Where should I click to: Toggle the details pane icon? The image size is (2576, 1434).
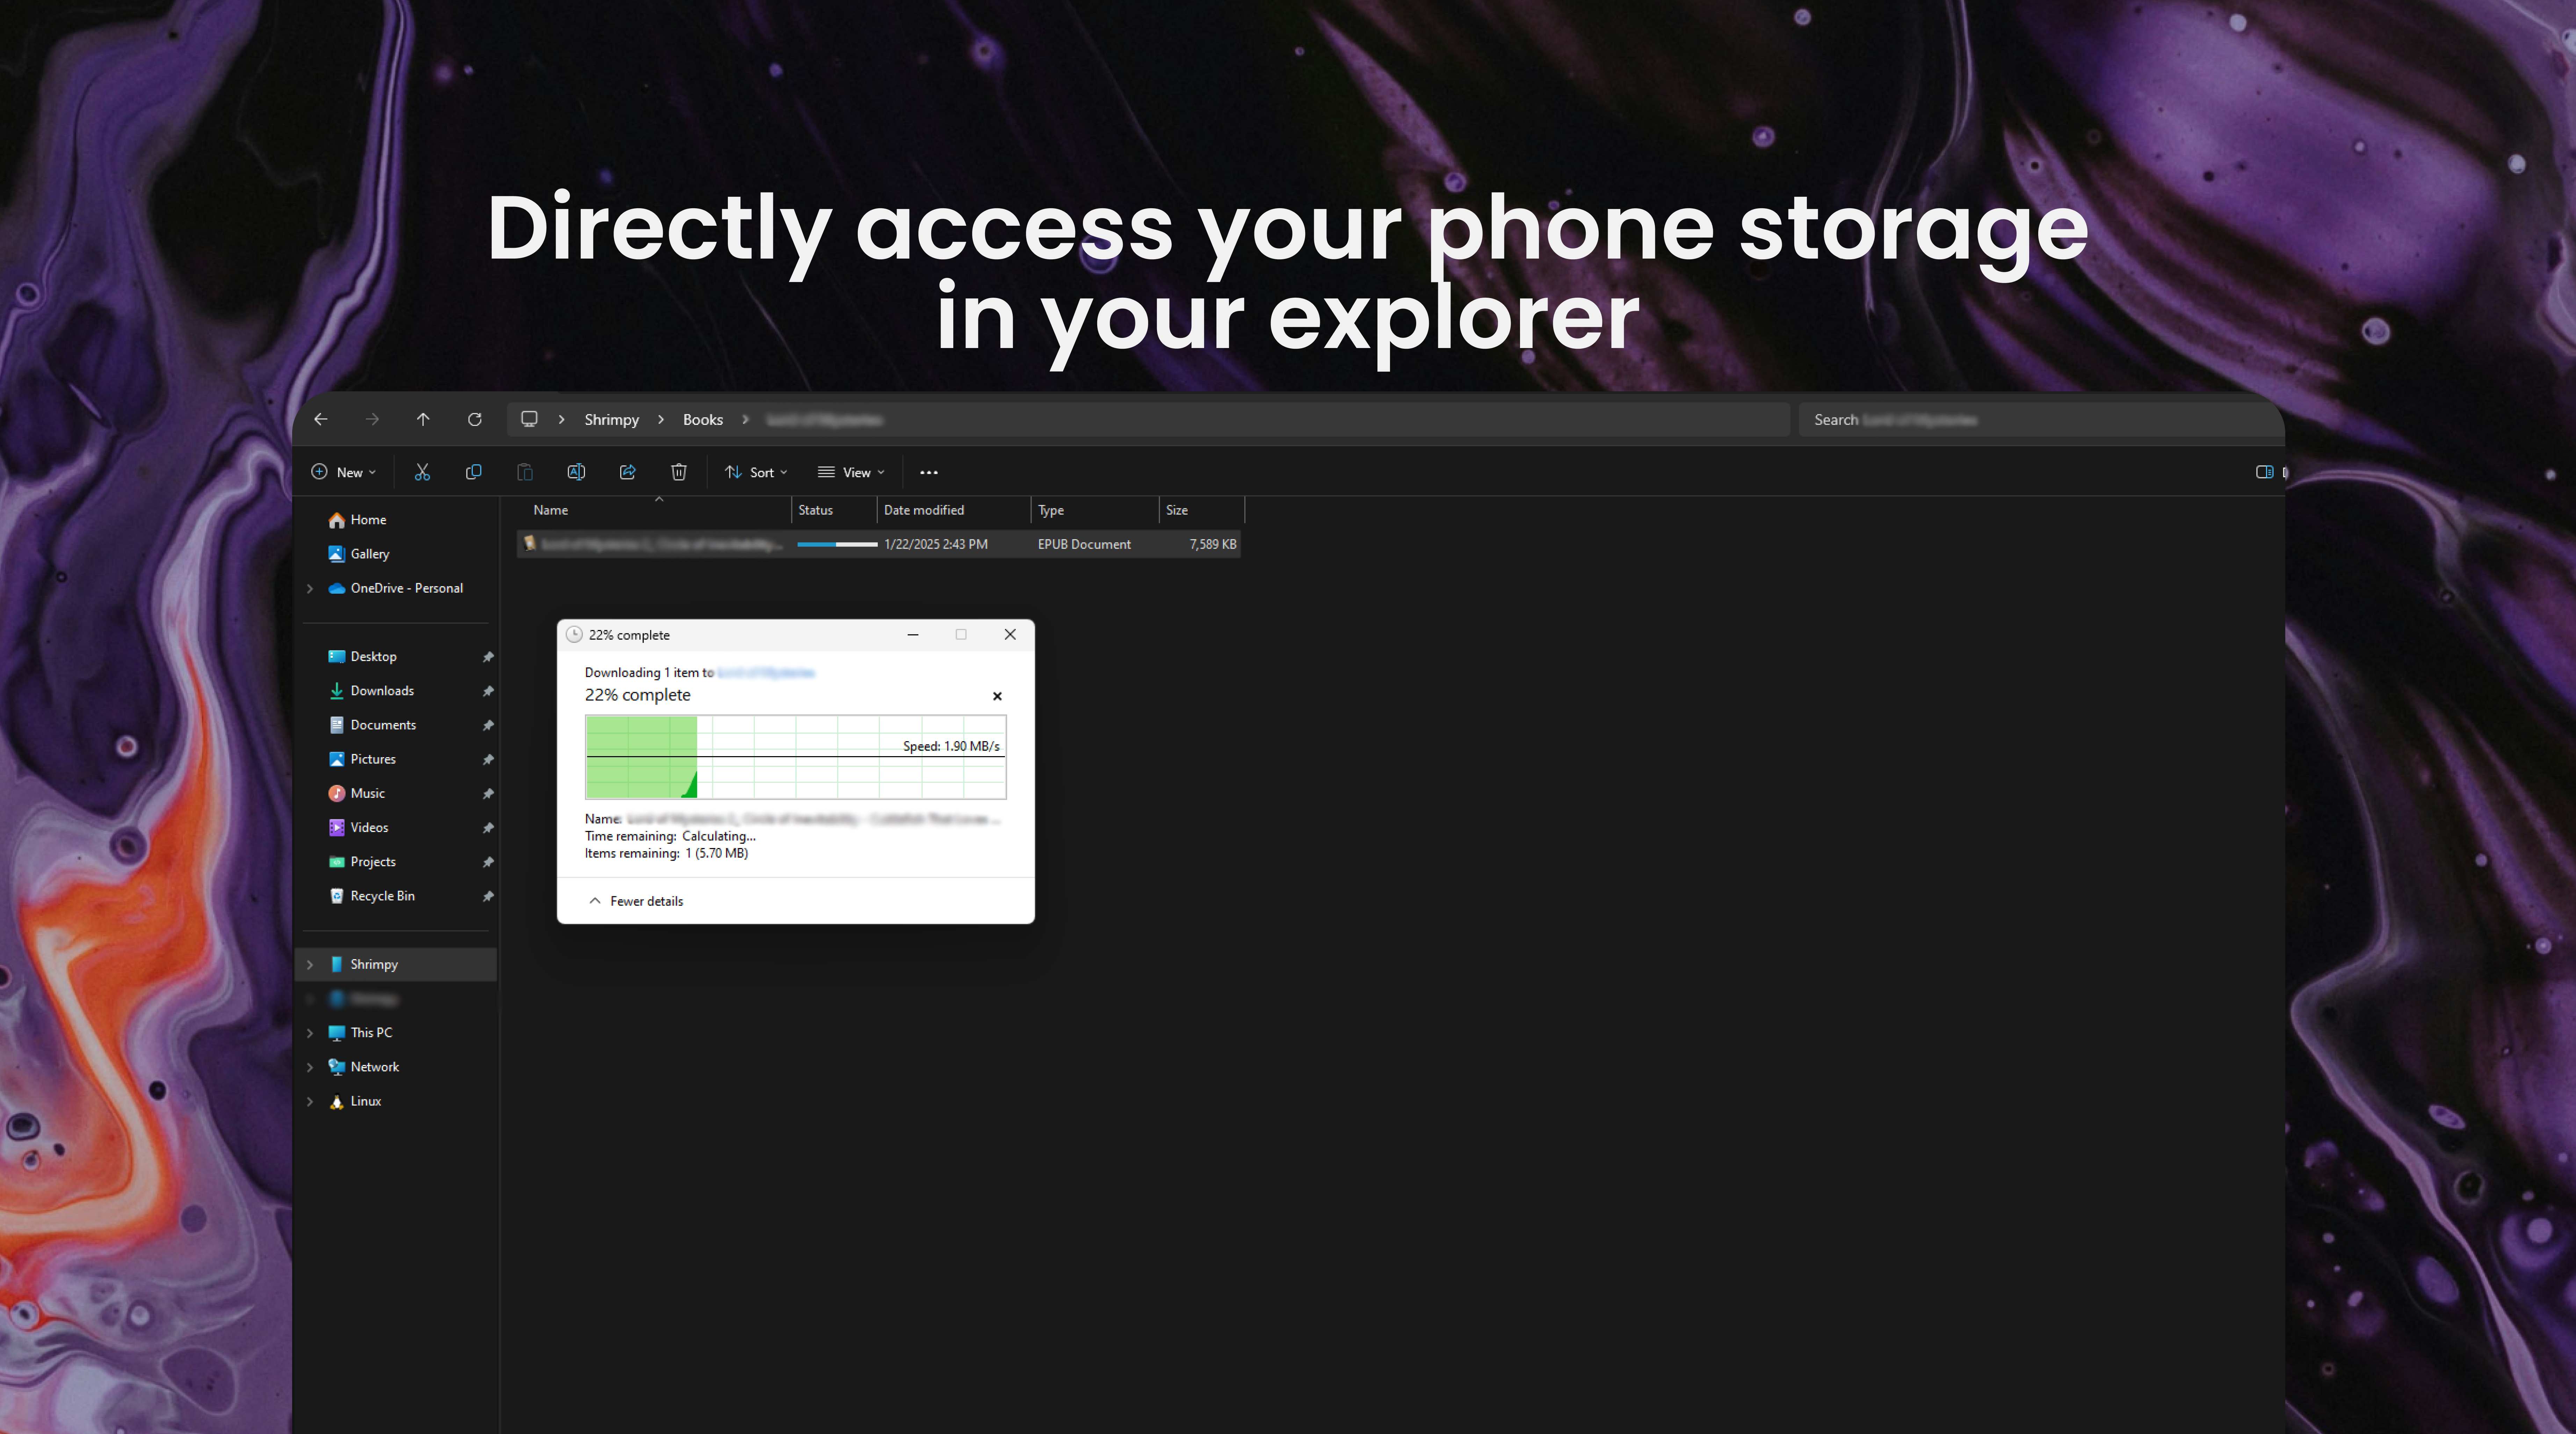coord(2265,472)
